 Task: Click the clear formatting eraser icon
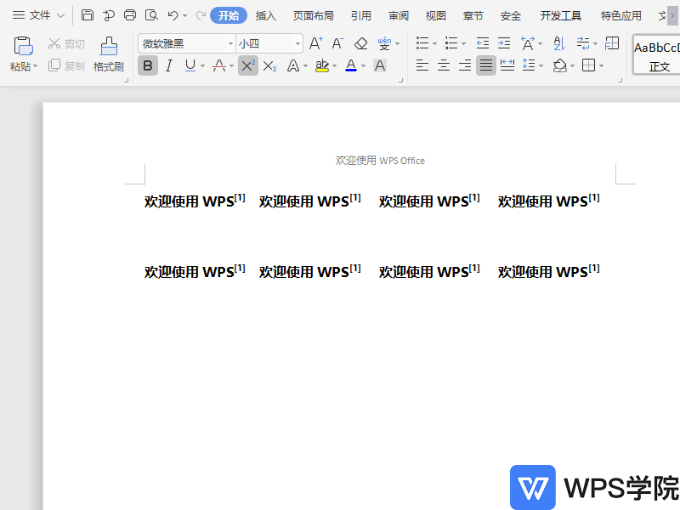(x=361, y=43)
